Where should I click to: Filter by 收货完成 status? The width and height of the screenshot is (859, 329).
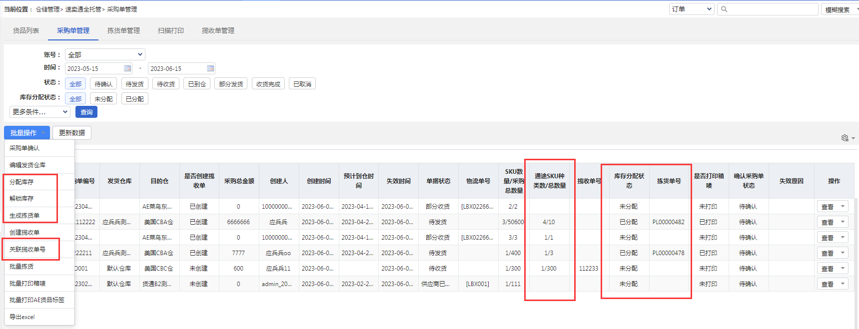[x=268, y=84]
